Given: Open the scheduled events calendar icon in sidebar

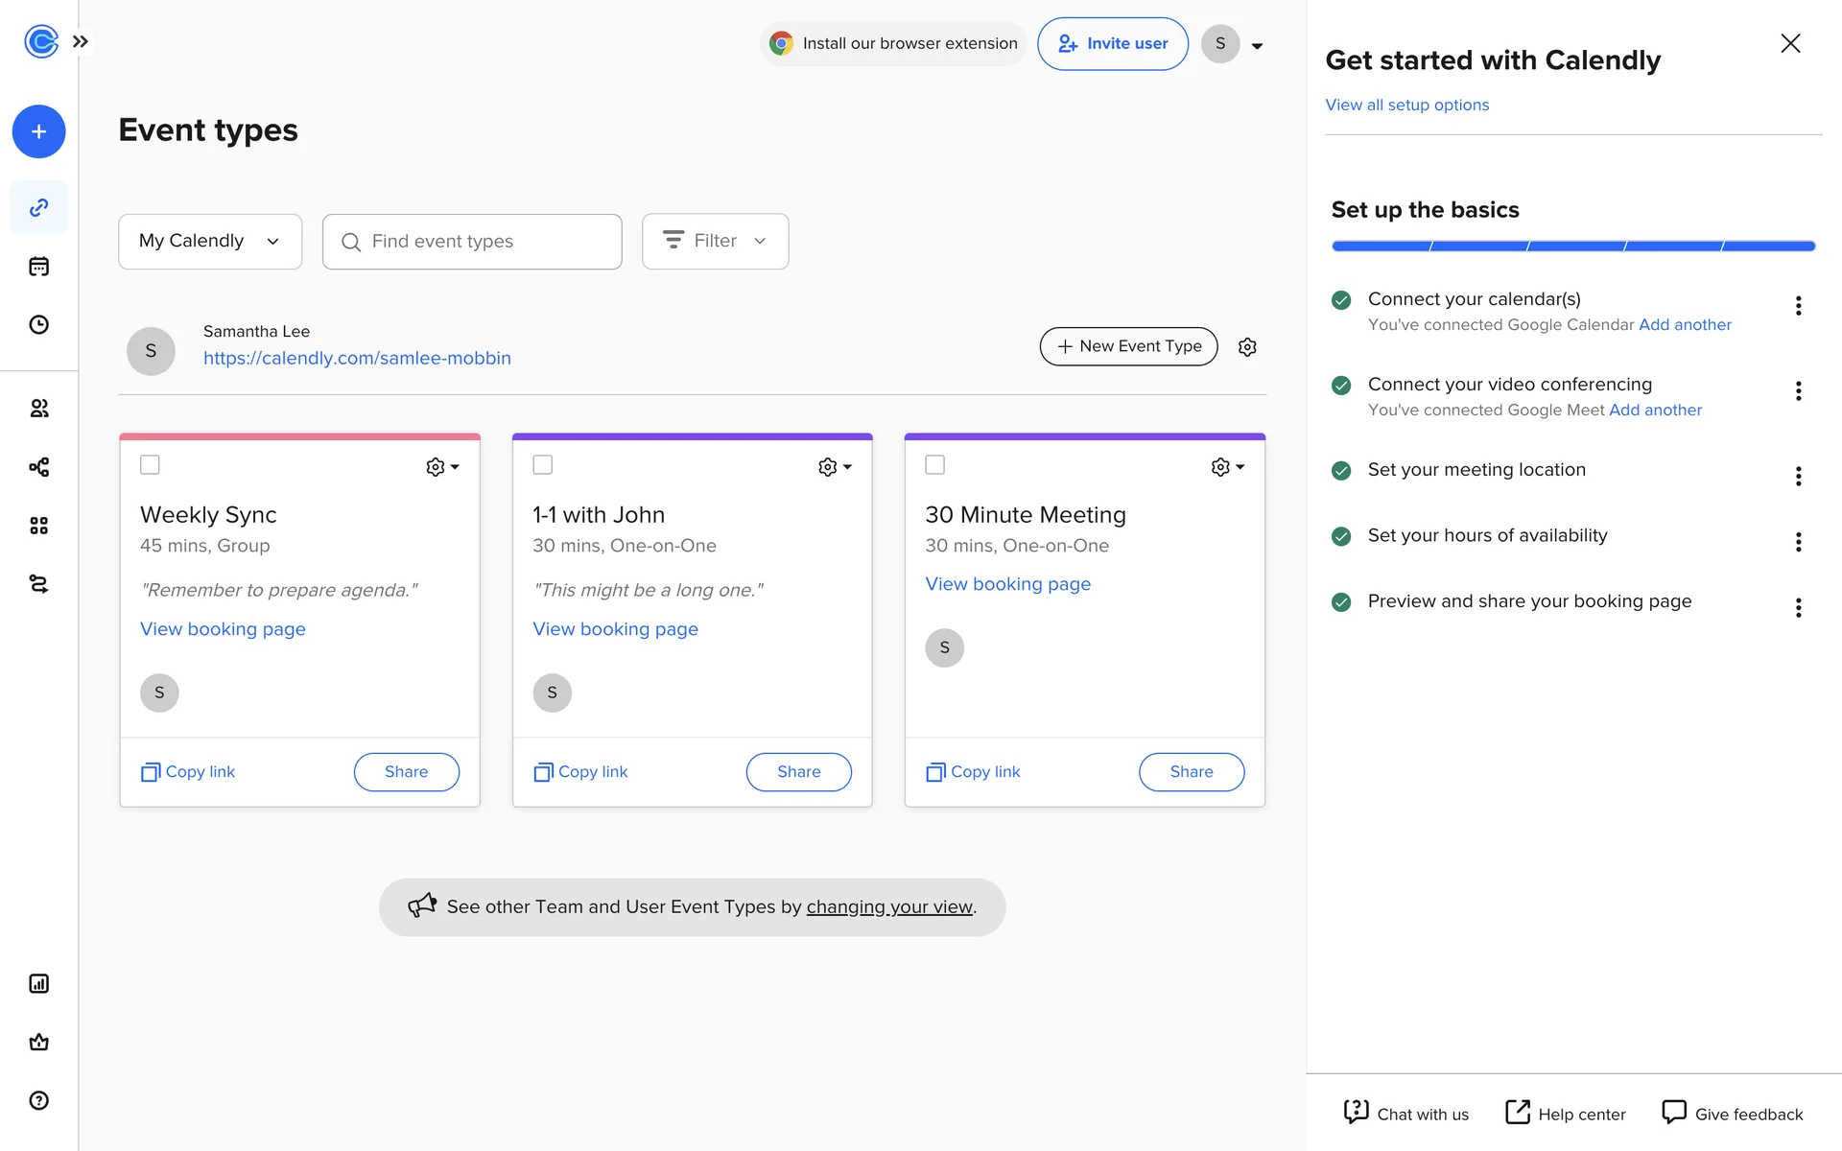Looking at the screenshot, I should pyautogui.click(x=38, y=267).
